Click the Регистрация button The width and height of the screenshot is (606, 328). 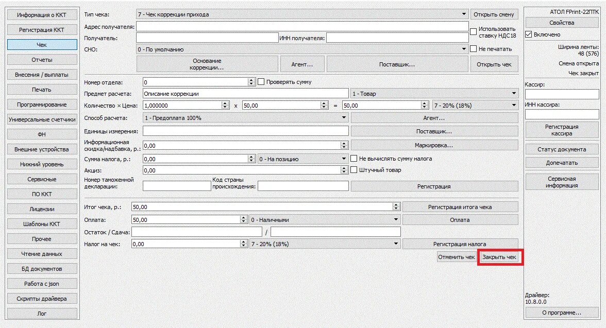point(434,186)
